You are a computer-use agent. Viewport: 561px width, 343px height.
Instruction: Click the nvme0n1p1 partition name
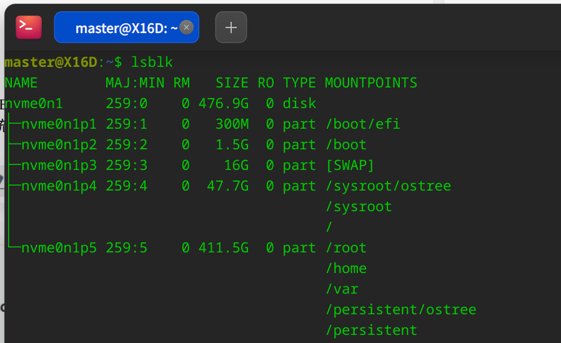[x=59, y=124]
